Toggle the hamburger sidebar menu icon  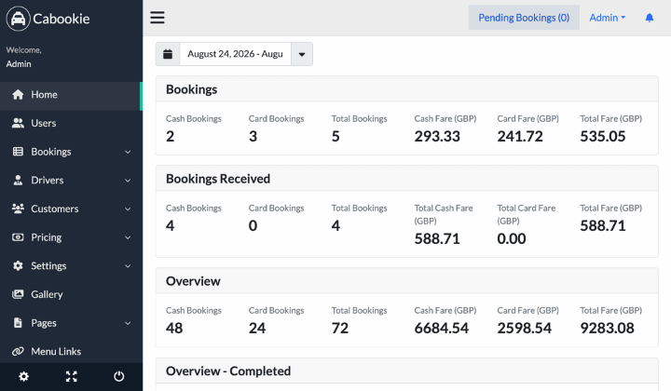point(157,18)
